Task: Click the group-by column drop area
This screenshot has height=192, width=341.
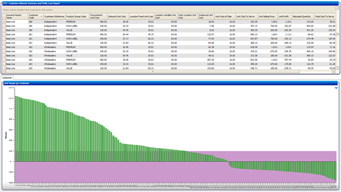Action: click(x=169, y=10)
